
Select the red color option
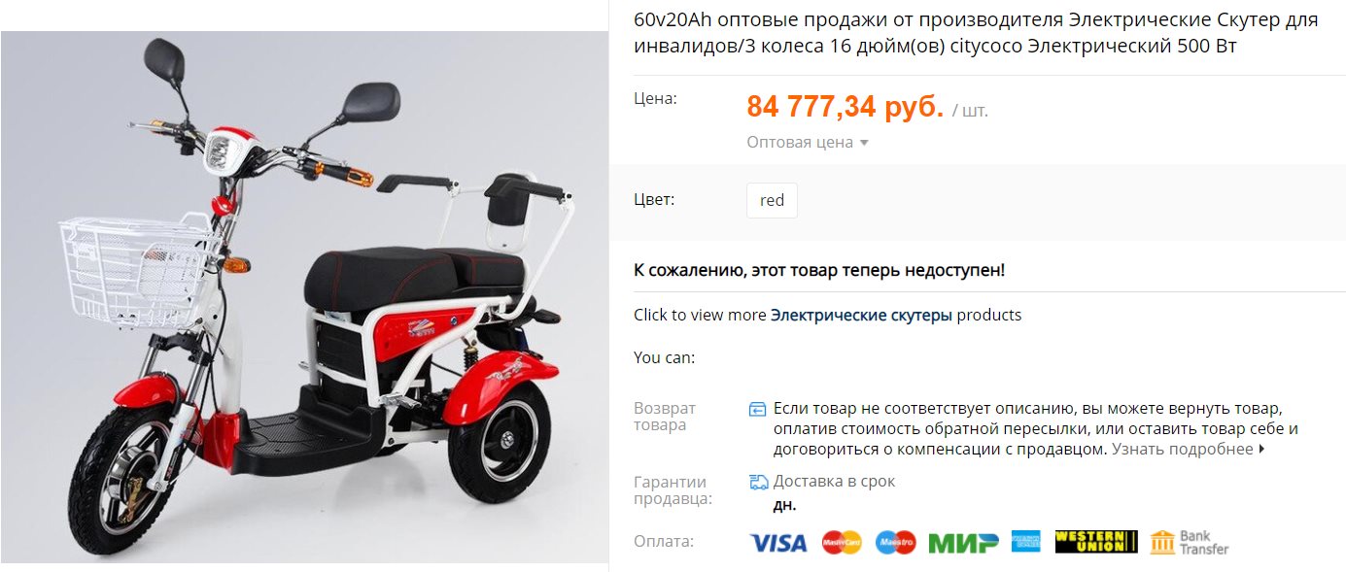(772, 200)
